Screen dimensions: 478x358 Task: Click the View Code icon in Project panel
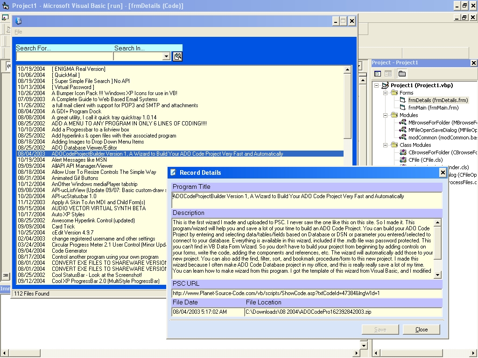[378, 74]
